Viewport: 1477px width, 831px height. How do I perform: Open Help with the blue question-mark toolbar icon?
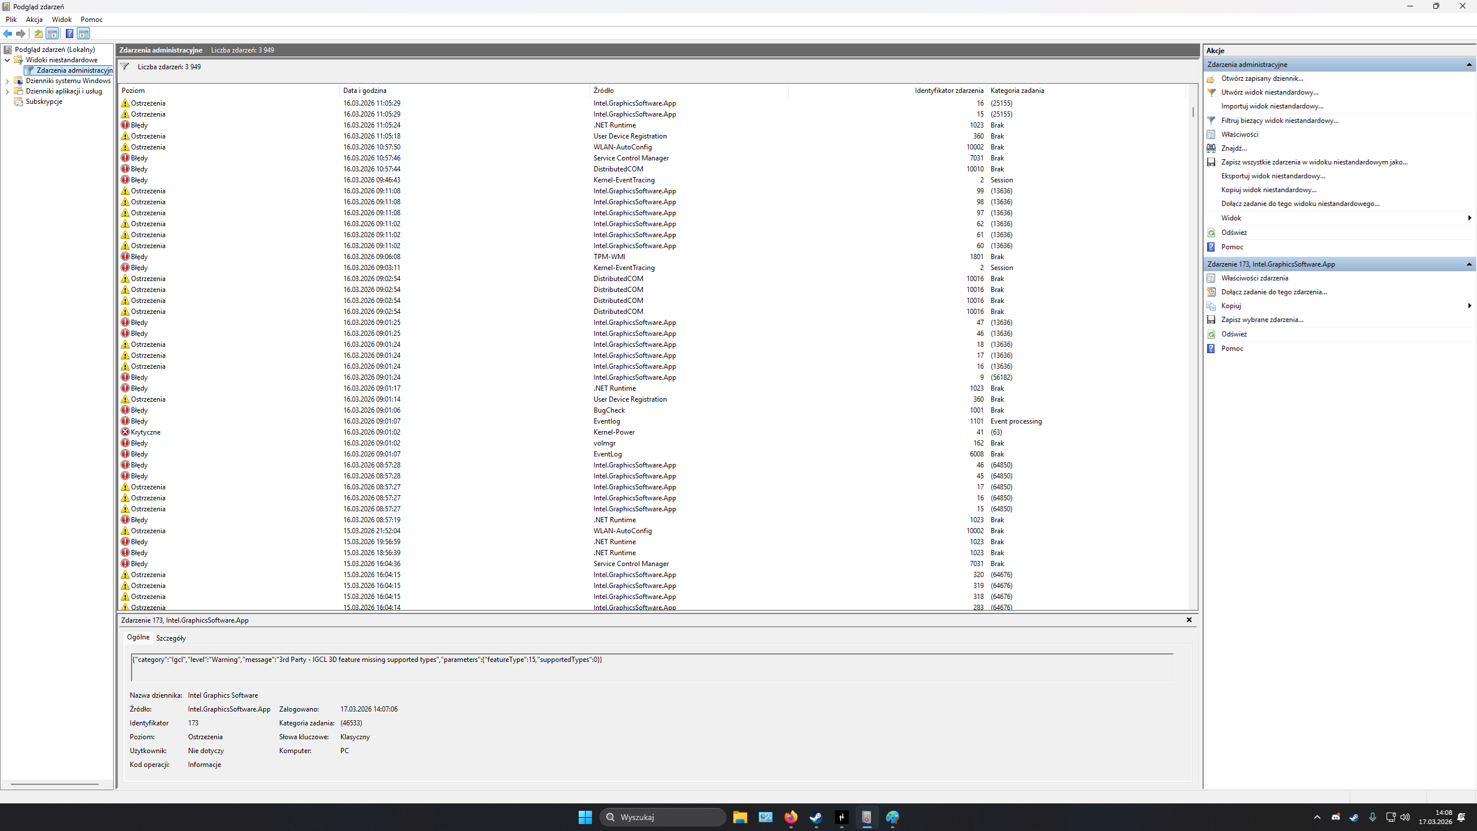tap(69, 33)
